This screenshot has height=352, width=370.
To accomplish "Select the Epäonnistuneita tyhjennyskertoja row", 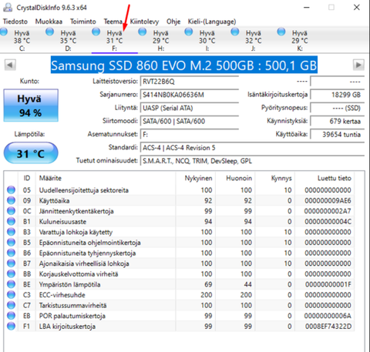I will [180, 253].
